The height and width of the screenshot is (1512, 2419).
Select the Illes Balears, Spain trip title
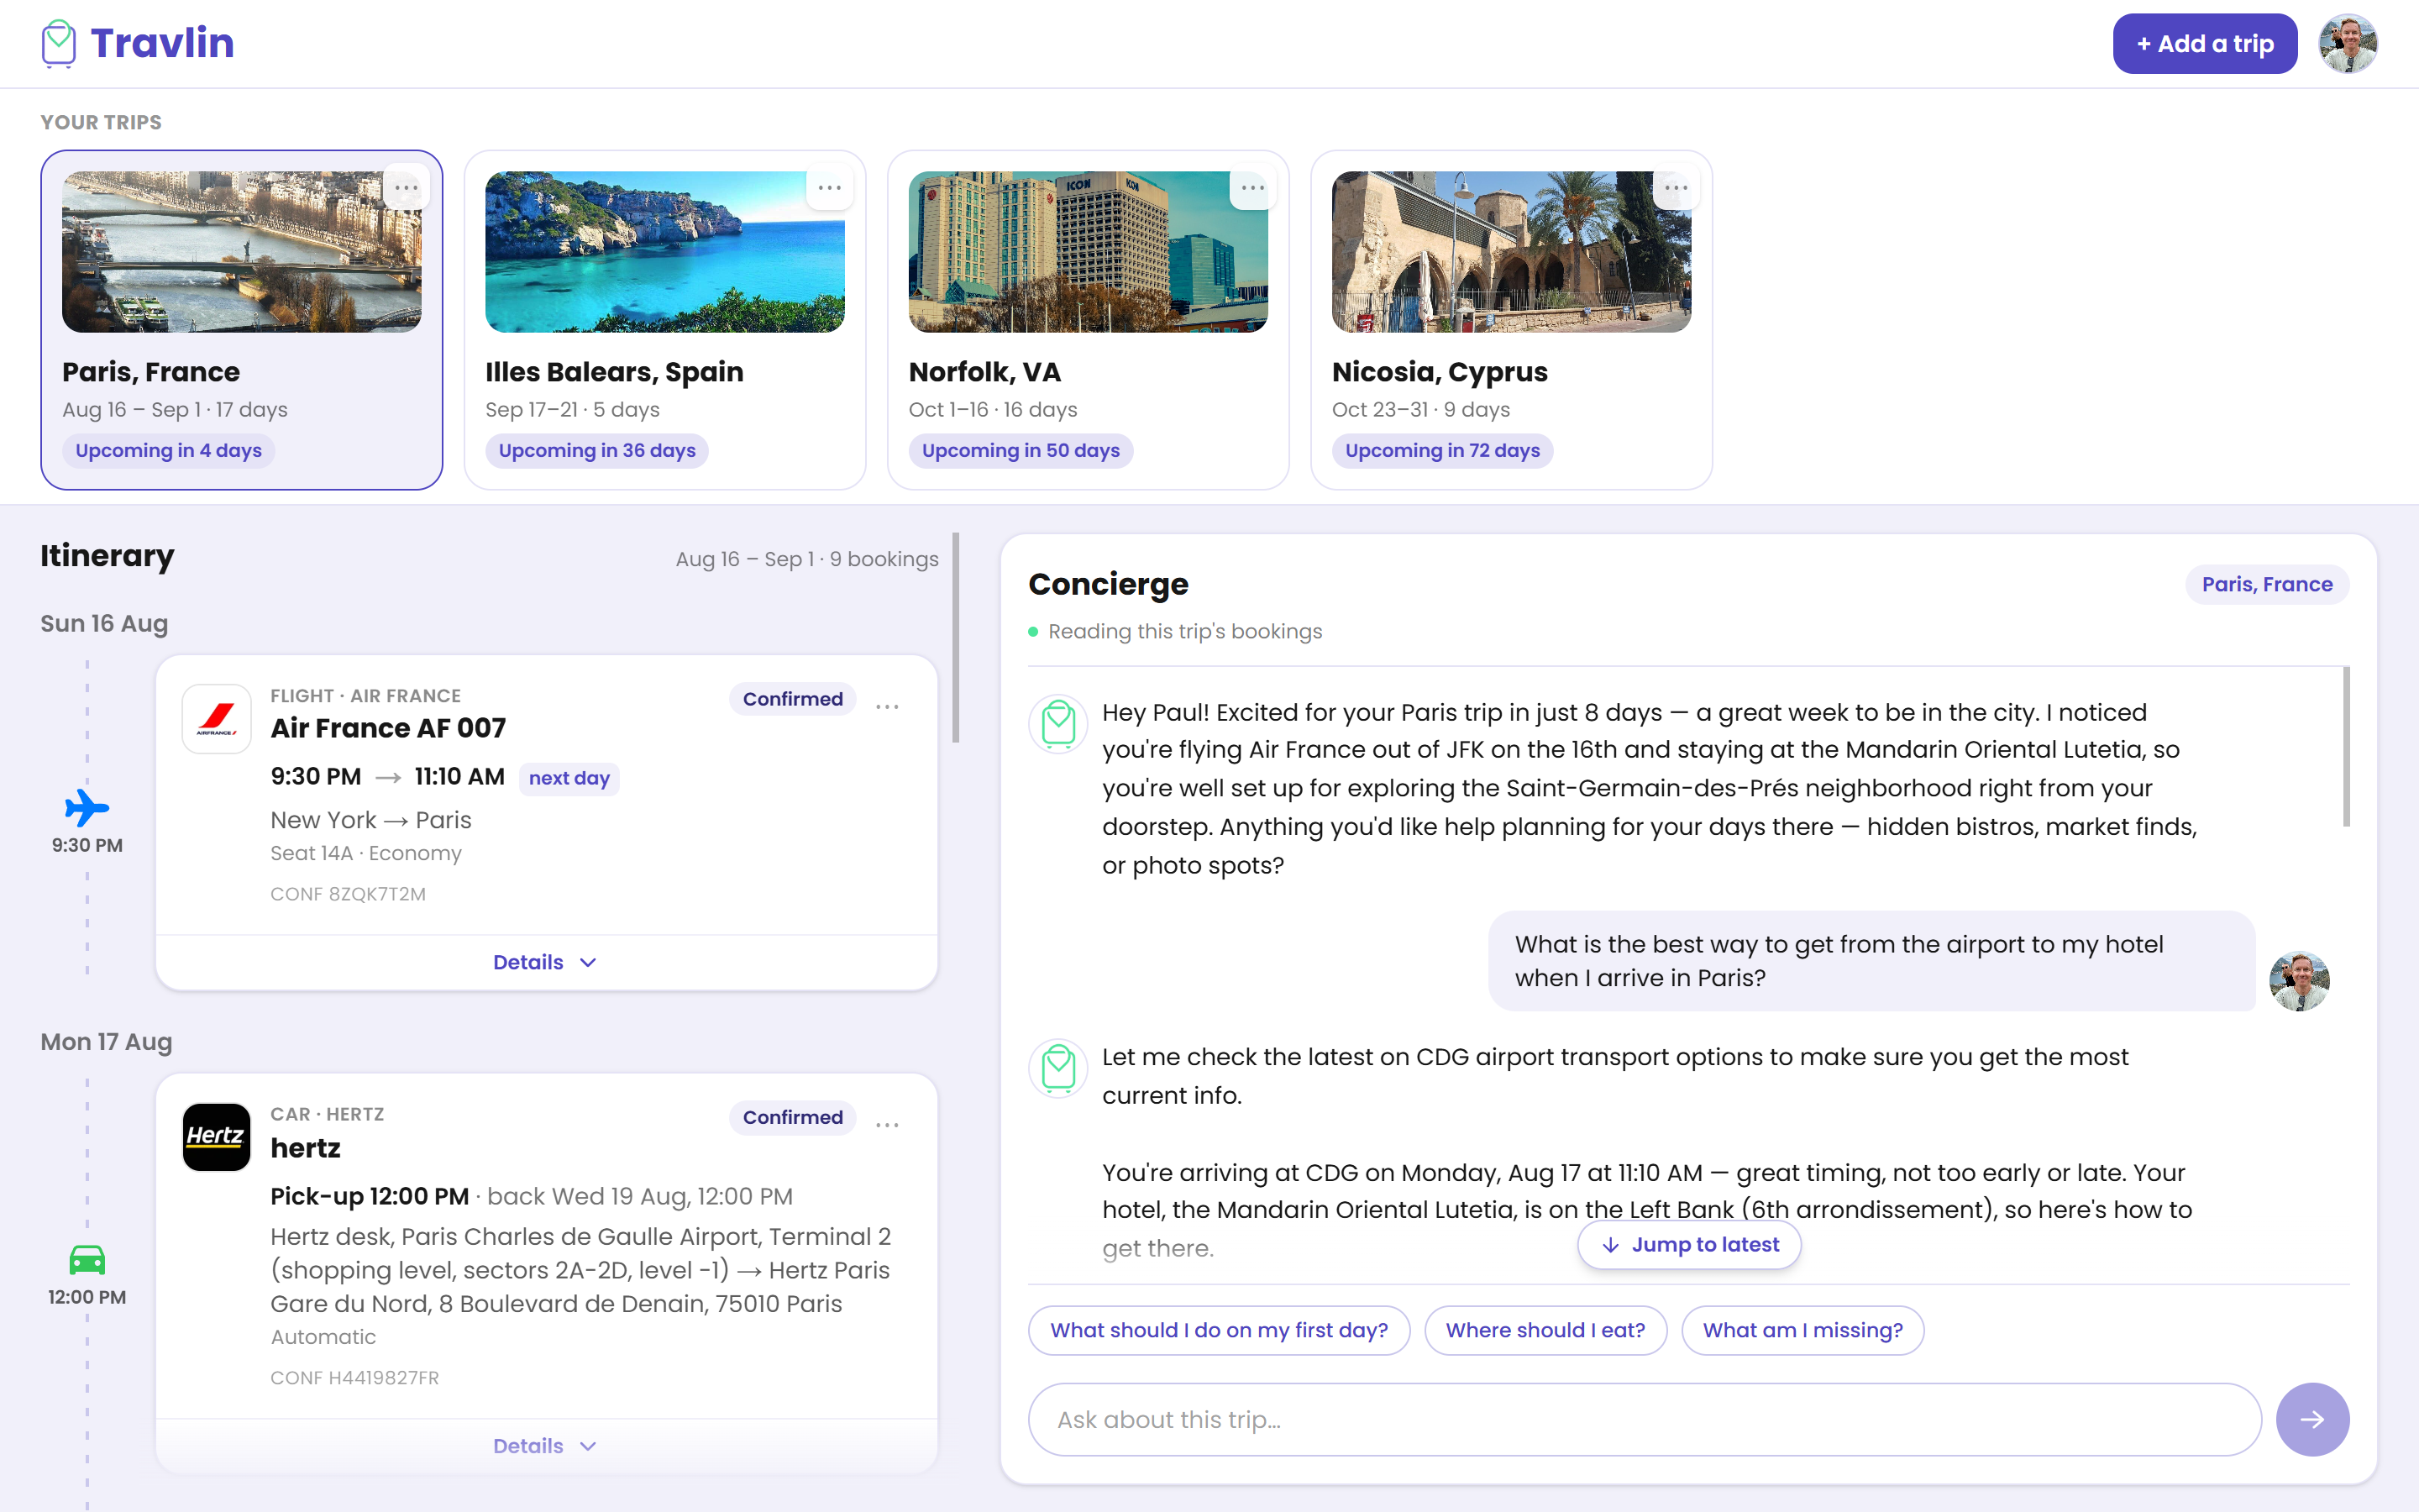(614, 372)
